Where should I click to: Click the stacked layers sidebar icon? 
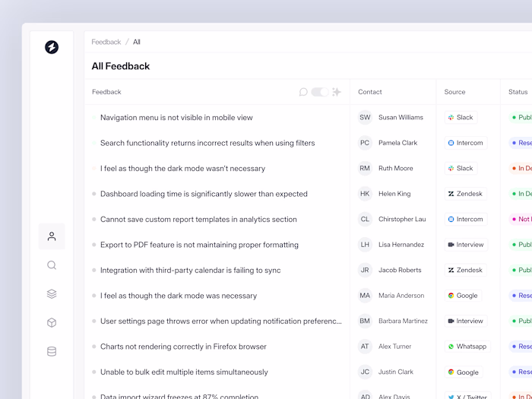coord(52,294)
